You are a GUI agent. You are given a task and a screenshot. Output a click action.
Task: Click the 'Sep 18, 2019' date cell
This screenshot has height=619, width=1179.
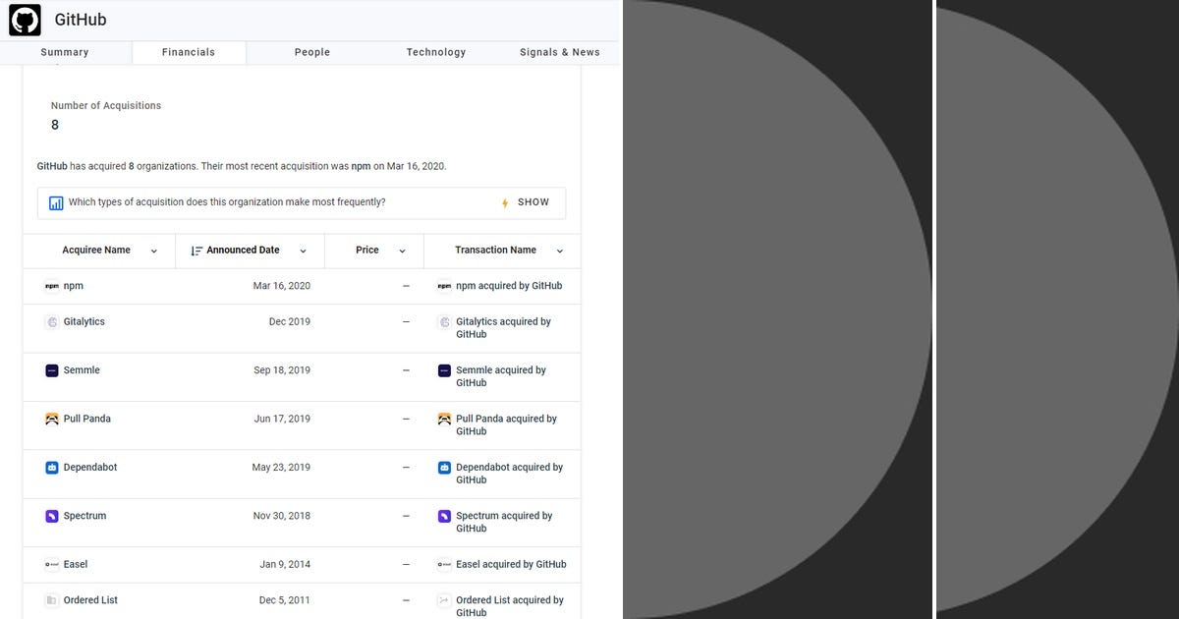coord(282,370)
